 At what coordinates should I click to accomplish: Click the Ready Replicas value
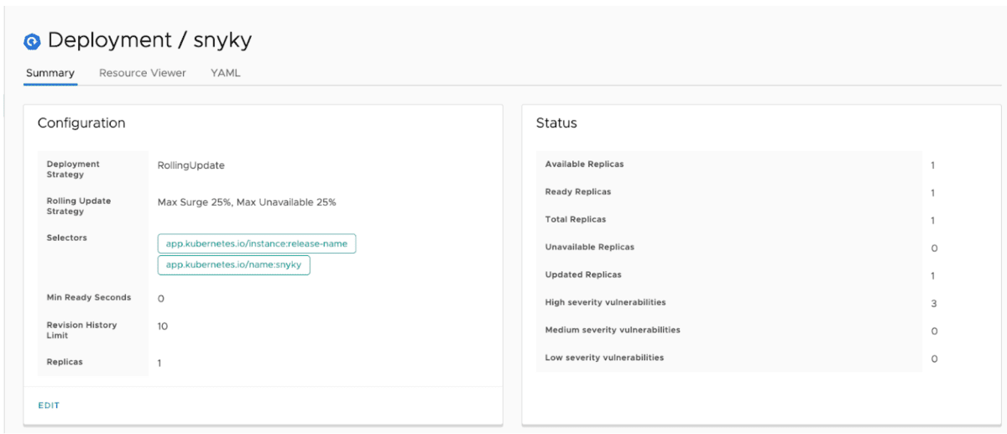(933, 193)
